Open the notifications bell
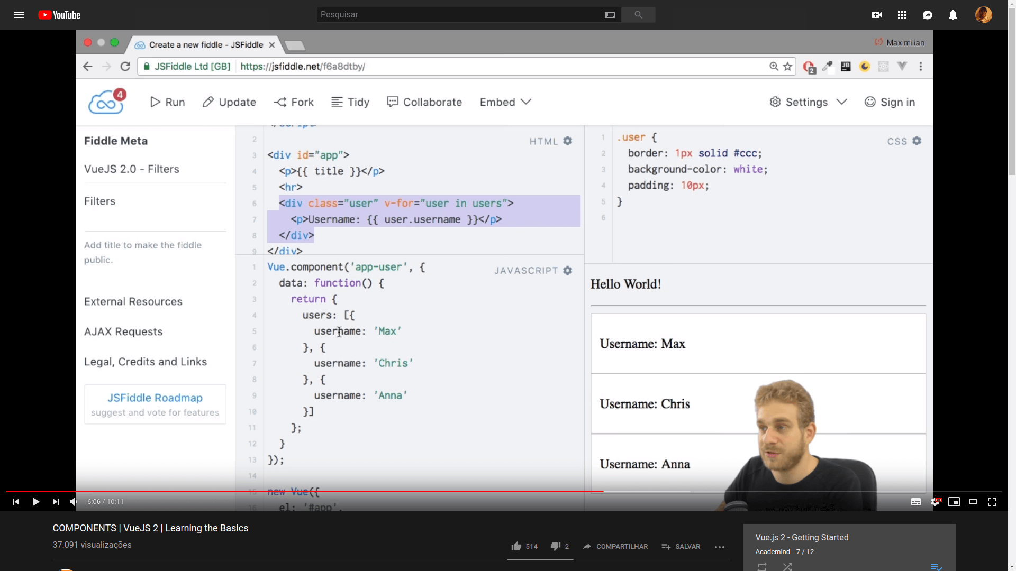Screen dimensions: 1016x571 click(x=953, y=15)
